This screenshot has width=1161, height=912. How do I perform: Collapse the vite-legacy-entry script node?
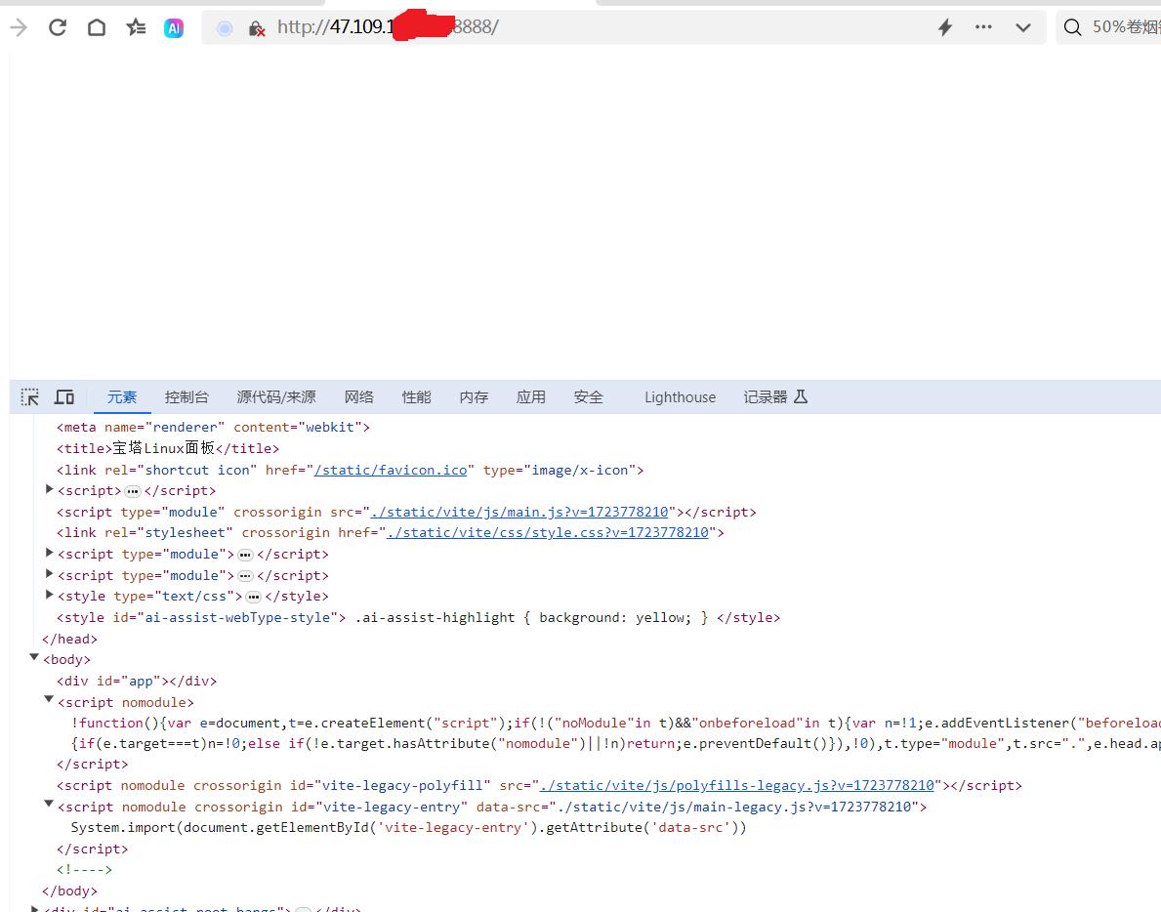click(49, 804)
